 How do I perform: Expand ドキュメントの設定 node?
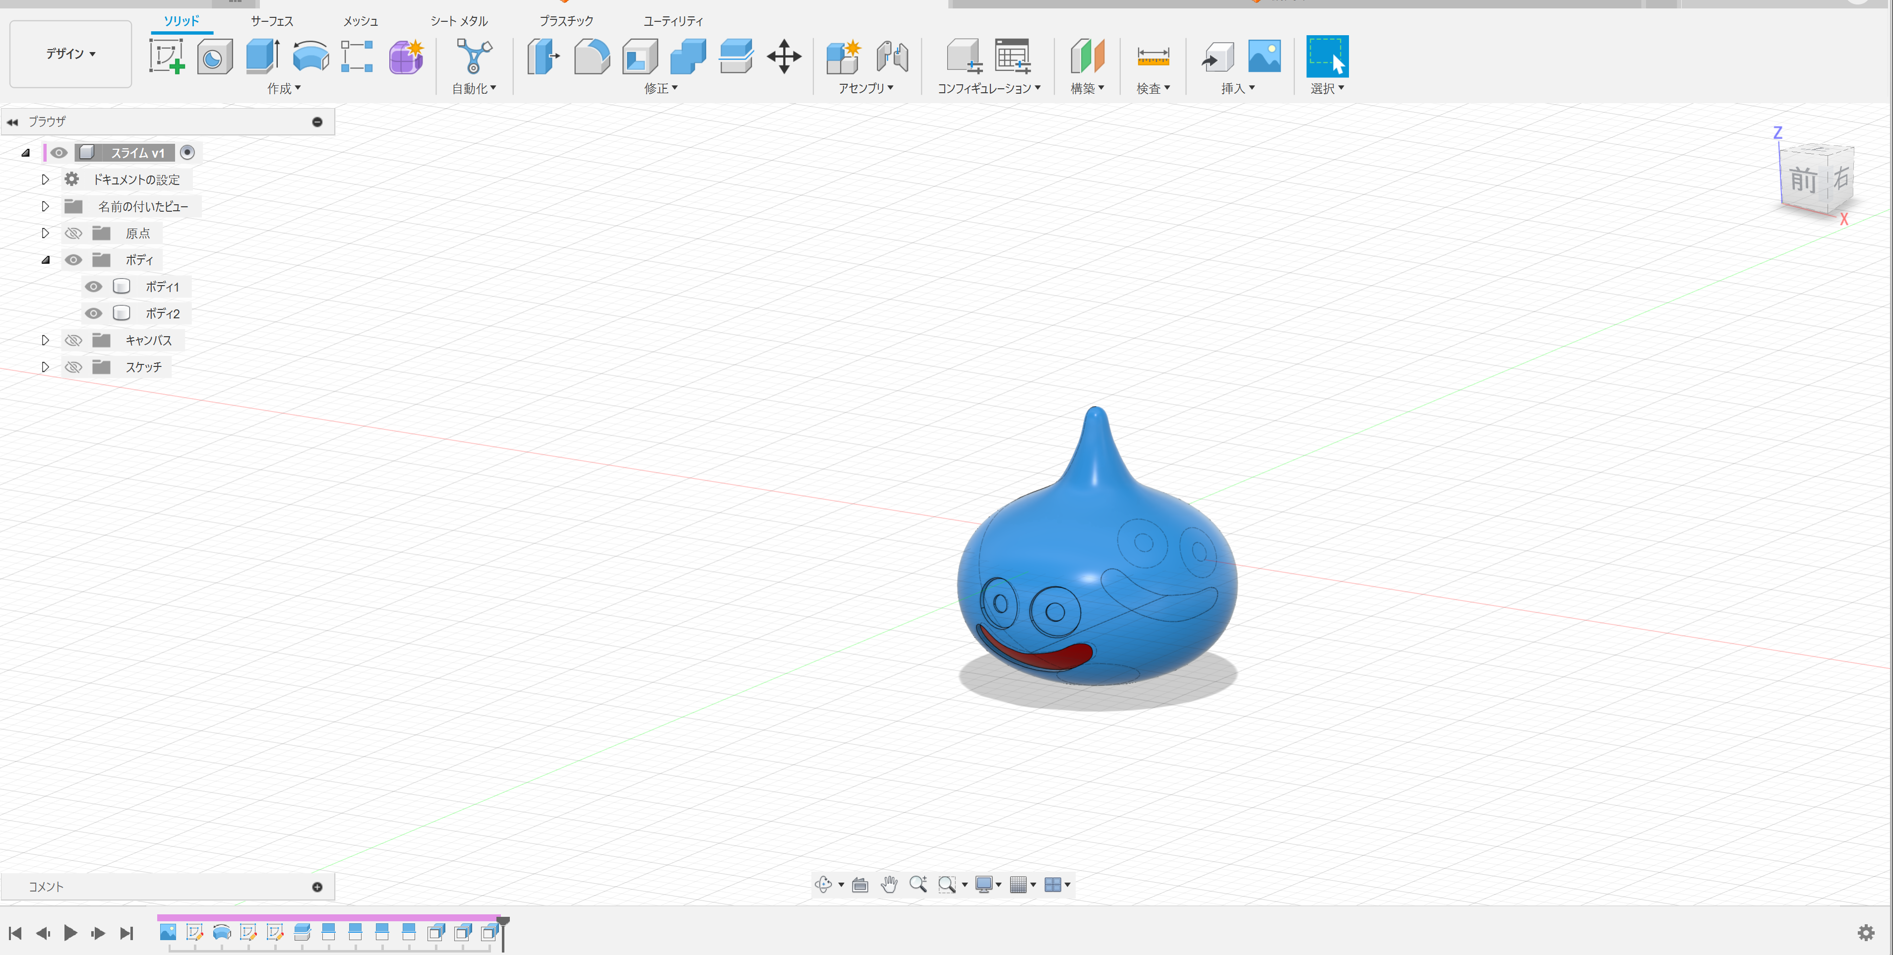point(46,179)
